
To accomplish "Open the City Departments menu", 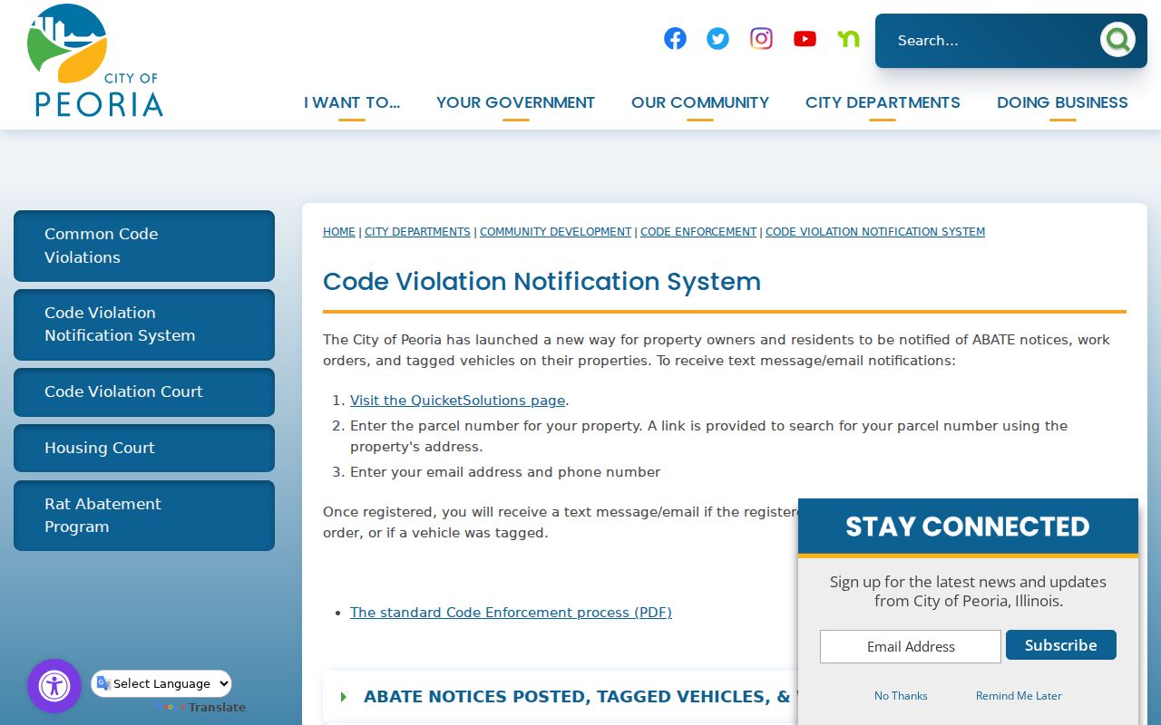I will coord(883,102).
